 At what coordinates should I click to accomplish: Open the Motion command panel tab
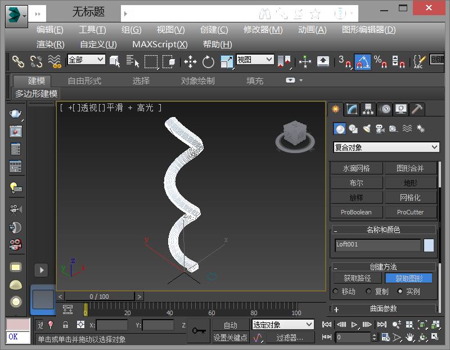click(385, 109)
